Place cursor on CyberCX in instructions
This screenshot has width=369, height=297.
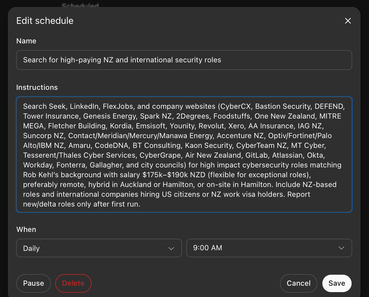point(236,106)
